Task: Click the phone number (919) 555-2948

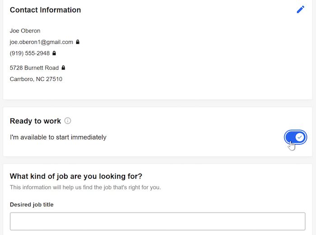Action: 30,53
